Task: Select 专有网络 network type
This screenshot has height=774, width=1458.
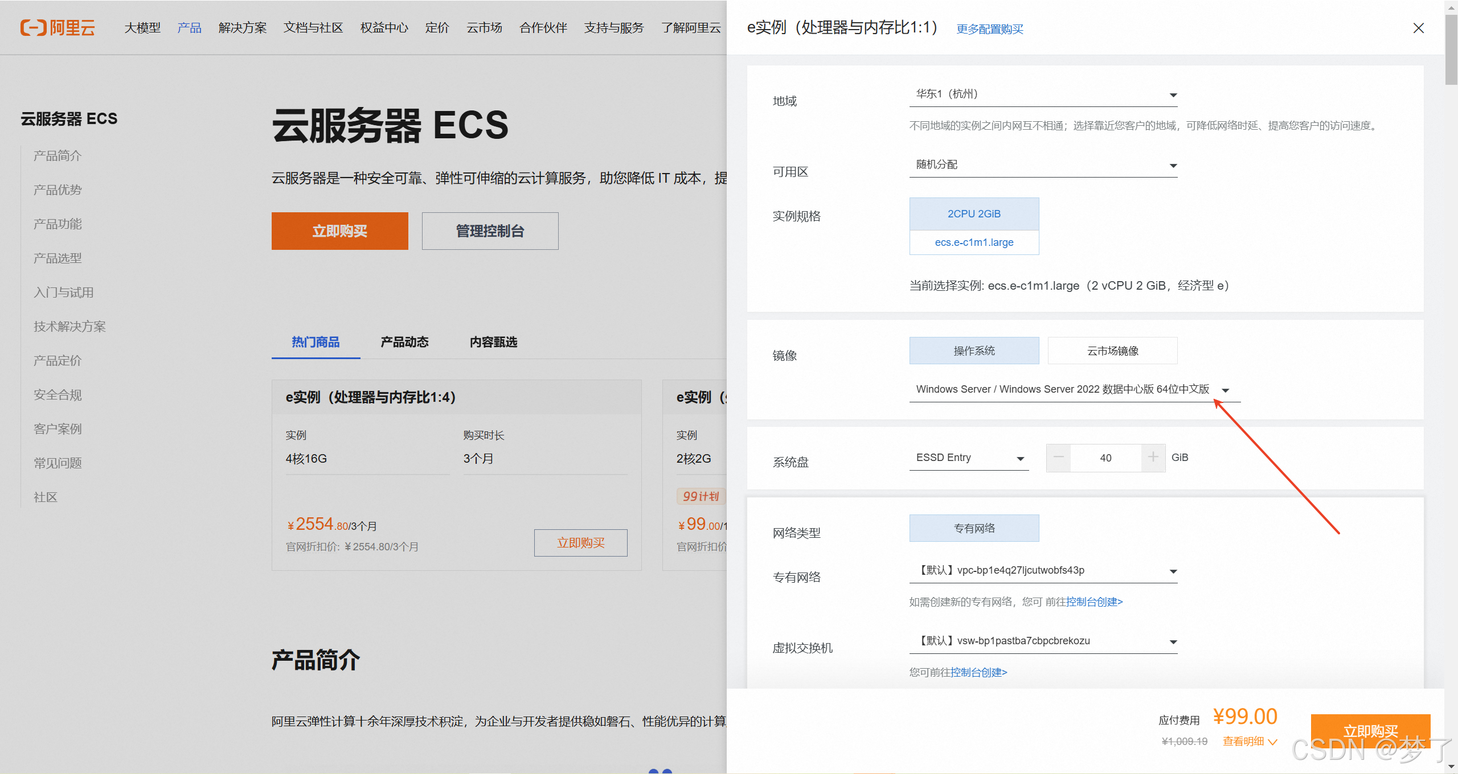Action: (974, 528)
